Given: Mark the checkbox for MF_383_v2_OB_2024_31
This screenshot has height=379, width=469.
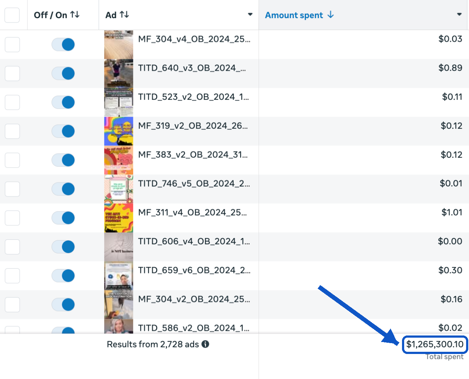Looking at the screenshot, I should coord(12,160).
